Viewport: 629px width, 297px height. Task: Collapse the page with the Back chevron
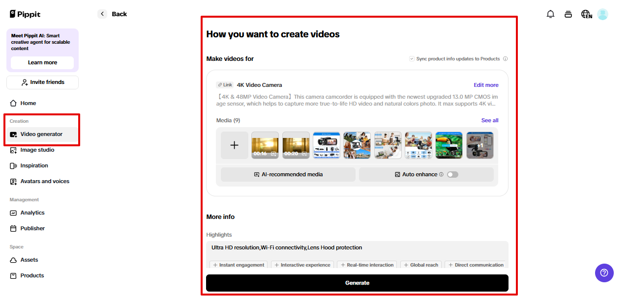pyautogui.click(x=102, y=14)
